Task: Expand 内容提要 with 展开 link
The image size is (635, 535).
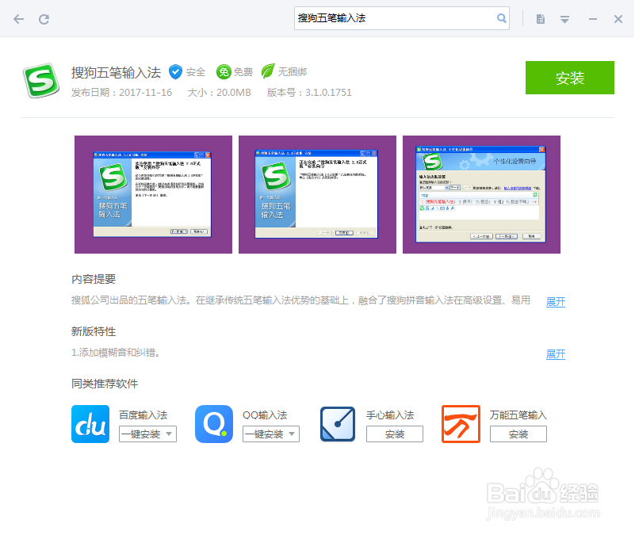Action: click(555, 302)
